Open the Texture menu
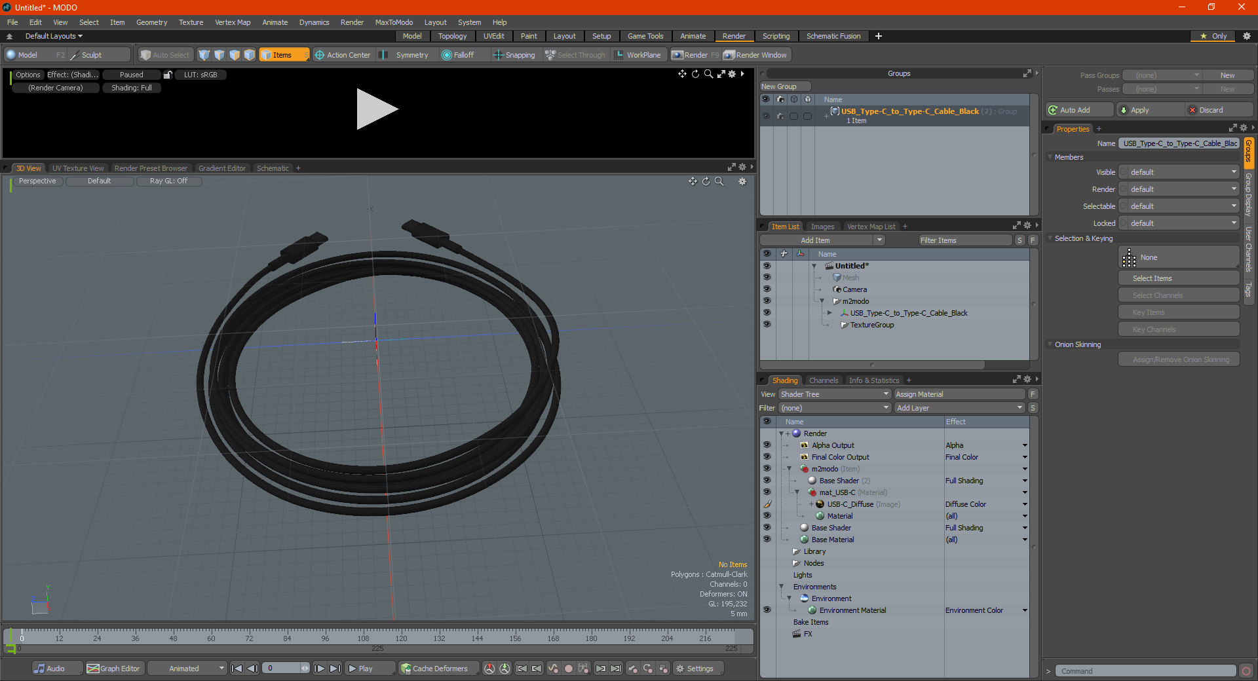The image size is (1258, 681). [x=191, y=22]
